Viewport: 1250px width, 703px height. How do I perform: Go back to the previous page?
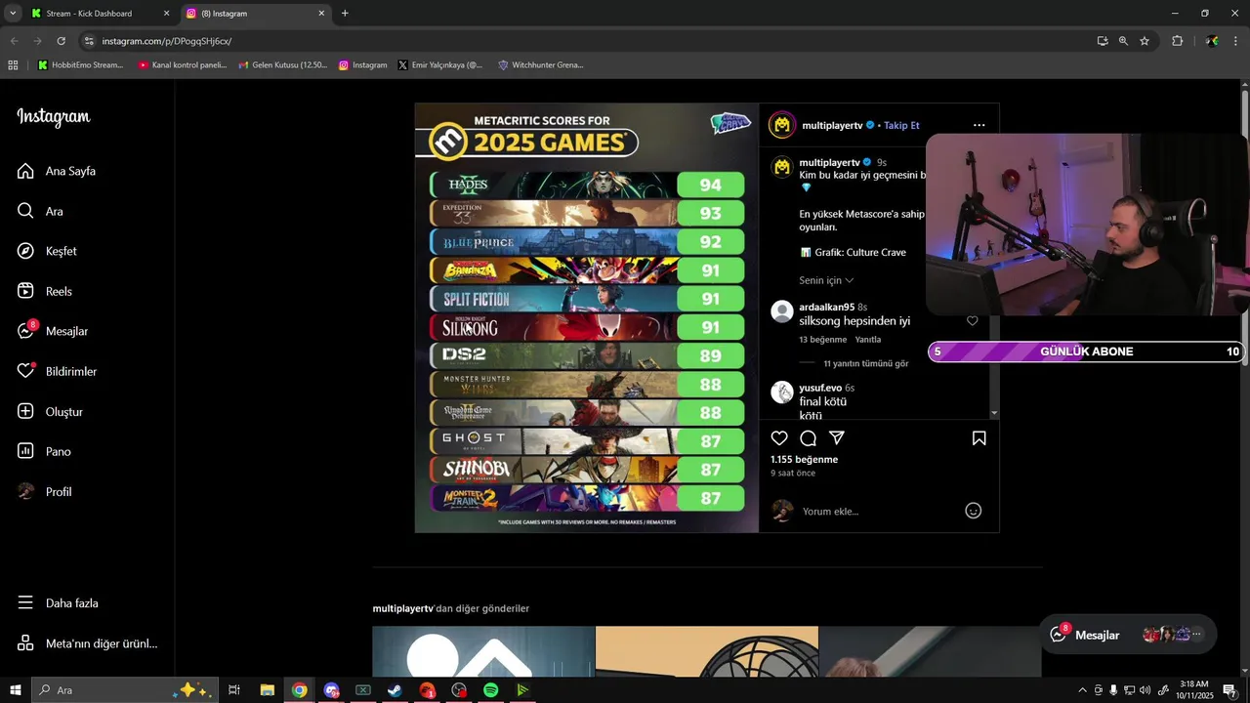tap(14, 41)
